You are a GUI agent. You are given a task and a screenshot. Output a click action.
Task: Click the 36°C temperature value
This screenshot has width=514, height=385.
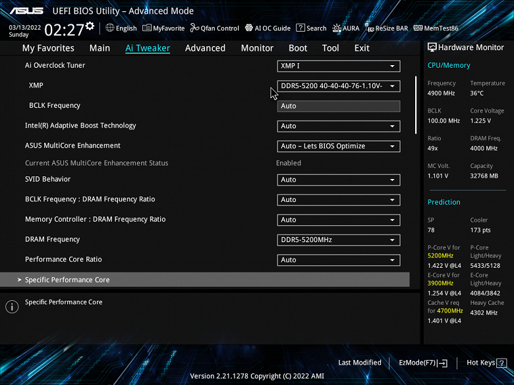click(x=477, y=93)
